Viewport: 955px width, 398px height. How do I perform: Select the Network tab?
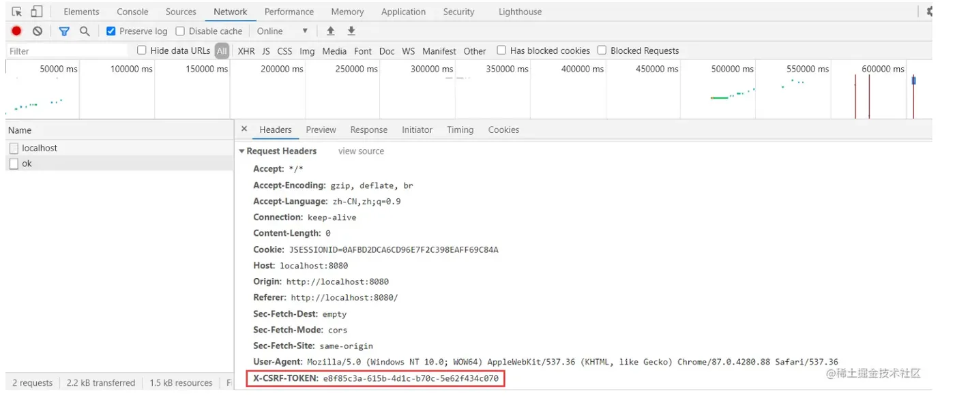point(231,12)
